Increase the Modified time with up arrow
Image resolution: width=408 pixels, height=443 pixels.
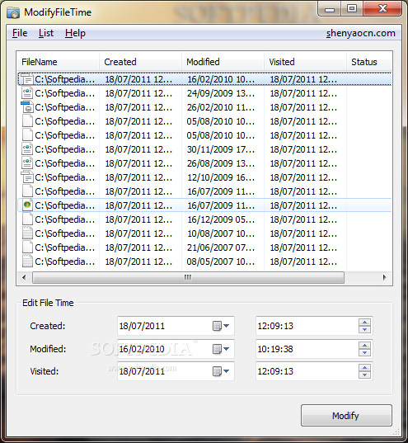pyautogui.click(x=365, y=346)
